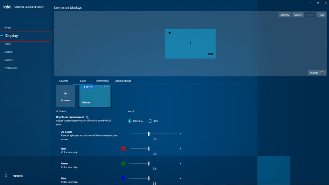Image resolution: width=329 pixels, height=185 pixels.
Task: Click the Green intensity value 38
Action: tap(155, 169)
